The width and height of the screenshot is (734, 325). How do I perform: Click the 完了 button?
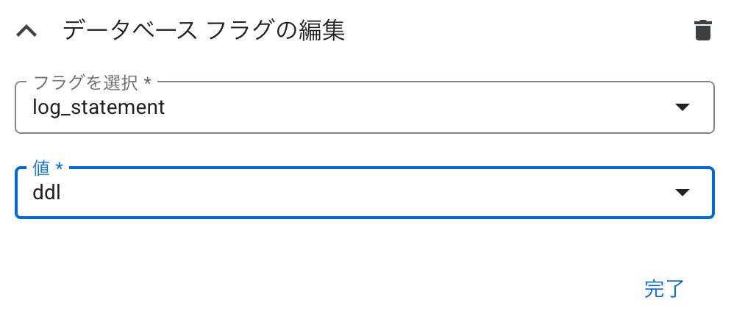point(664,289)
